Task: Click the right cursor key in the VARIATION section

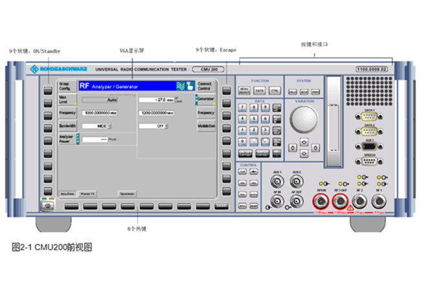Action: tap(315, 147)
